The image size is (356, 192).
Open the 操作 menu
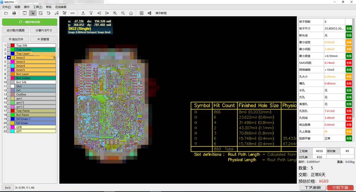tap(27, 7)
